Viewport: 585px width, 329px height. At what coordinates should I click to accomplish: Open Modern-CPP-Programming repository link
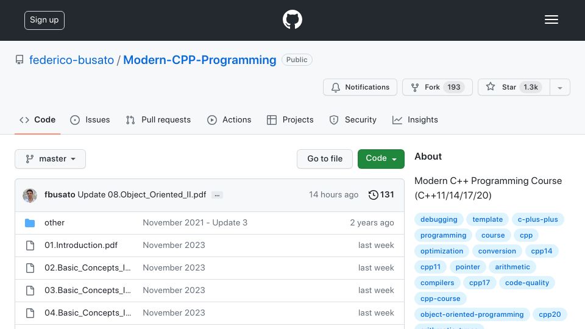[x=200, y=60]
